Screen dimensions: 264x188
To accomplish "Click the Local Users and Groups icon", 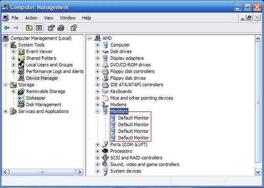I will click(21, 65).
